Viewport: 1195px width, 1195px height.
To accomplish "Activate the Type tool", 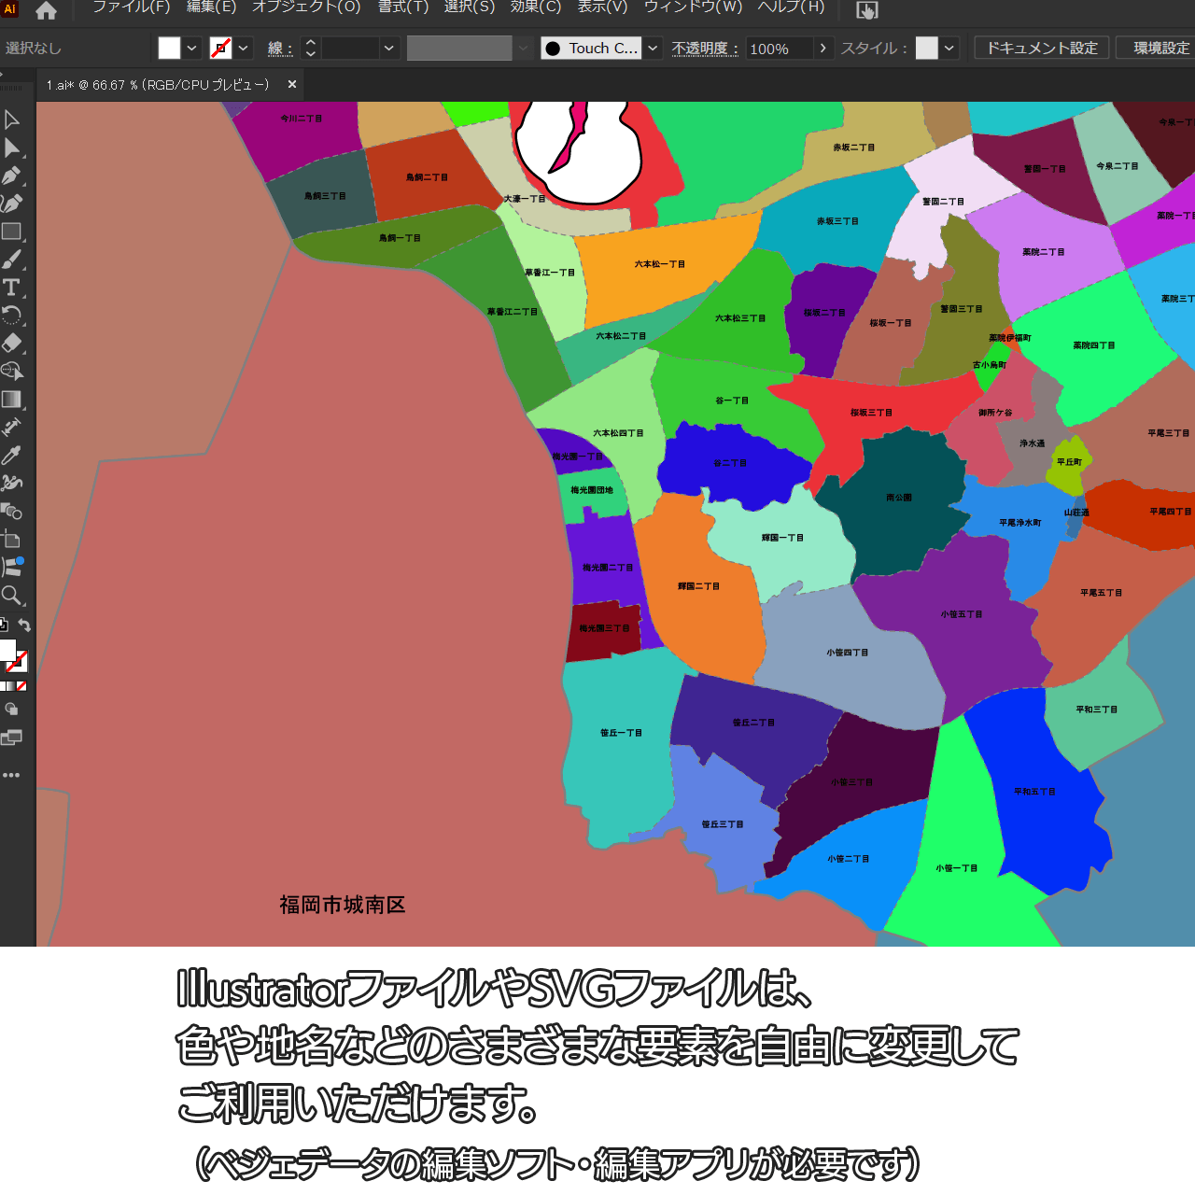I will [x=12, y=288].
